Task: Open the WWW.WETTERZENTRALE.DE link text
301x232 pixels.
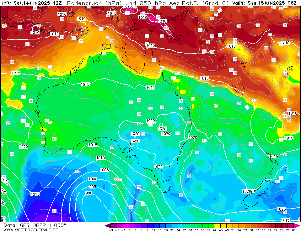Action: 31,230
